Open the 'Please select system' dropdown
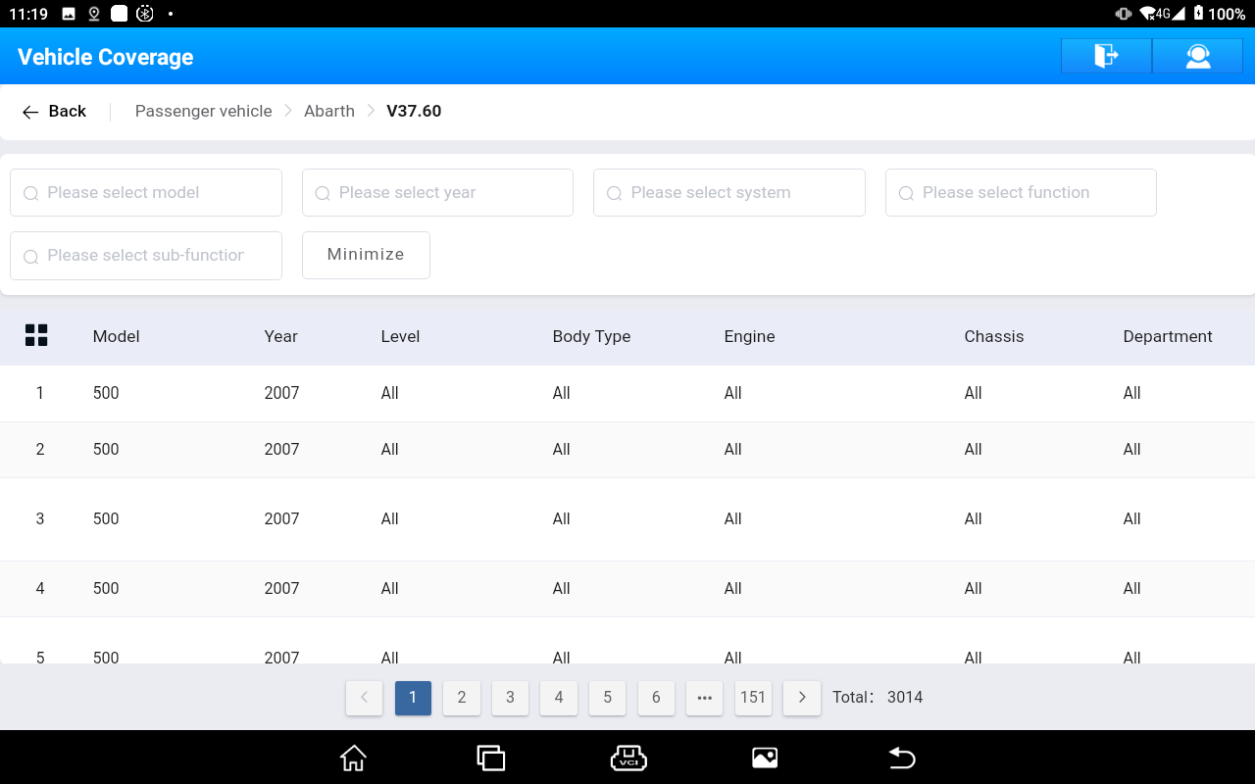 728,193
